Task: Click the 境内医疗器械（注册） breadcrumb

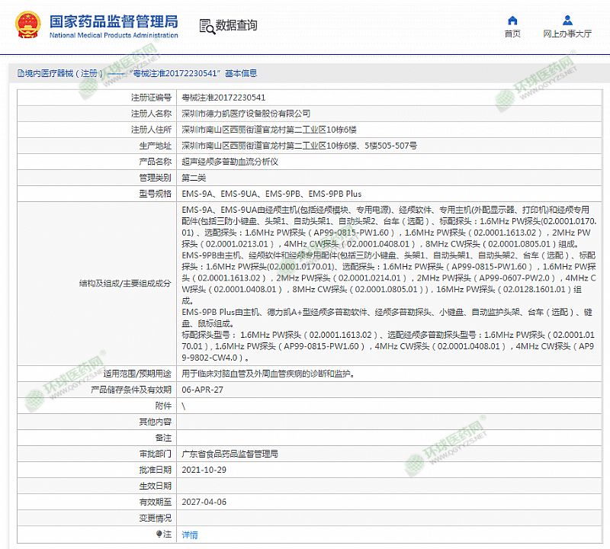Action: tap(63, 74)
